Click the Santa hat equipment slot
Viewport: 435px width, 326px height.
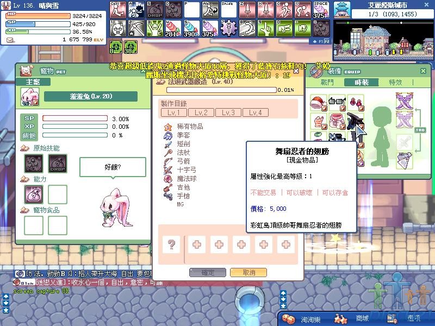(x=319, y=102)
